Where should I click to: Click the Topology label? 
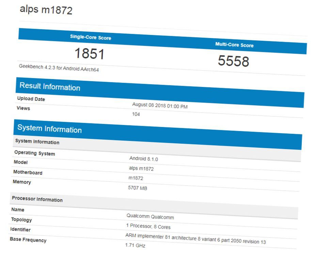(21, 220)
